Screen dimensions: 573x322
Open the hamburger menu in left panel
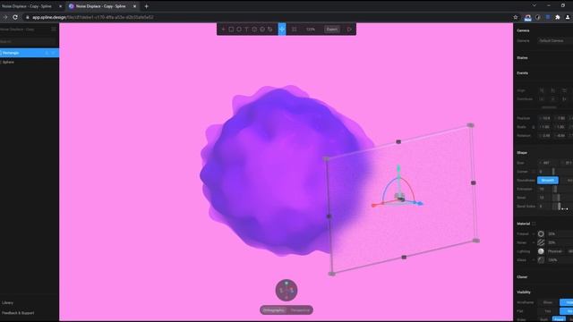[54, 30]
